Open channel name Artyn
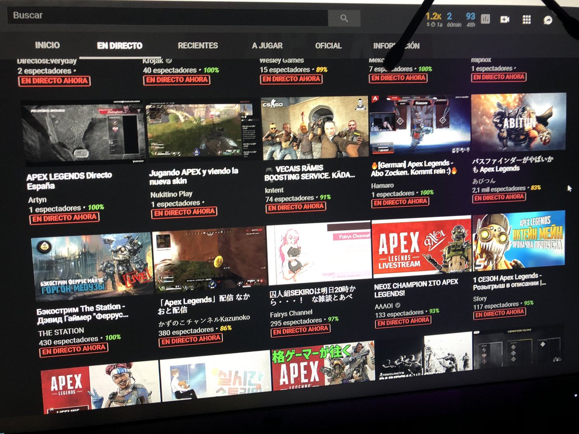 point(37,199)
